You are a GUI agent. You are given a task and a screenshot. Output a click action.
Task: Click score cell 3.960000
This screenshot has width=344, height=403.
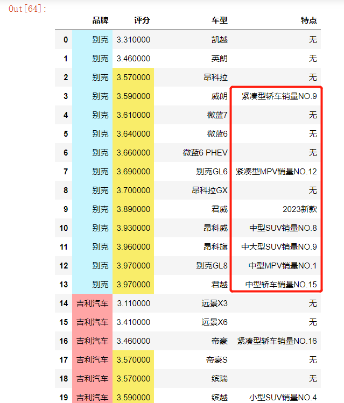(134, 247)
